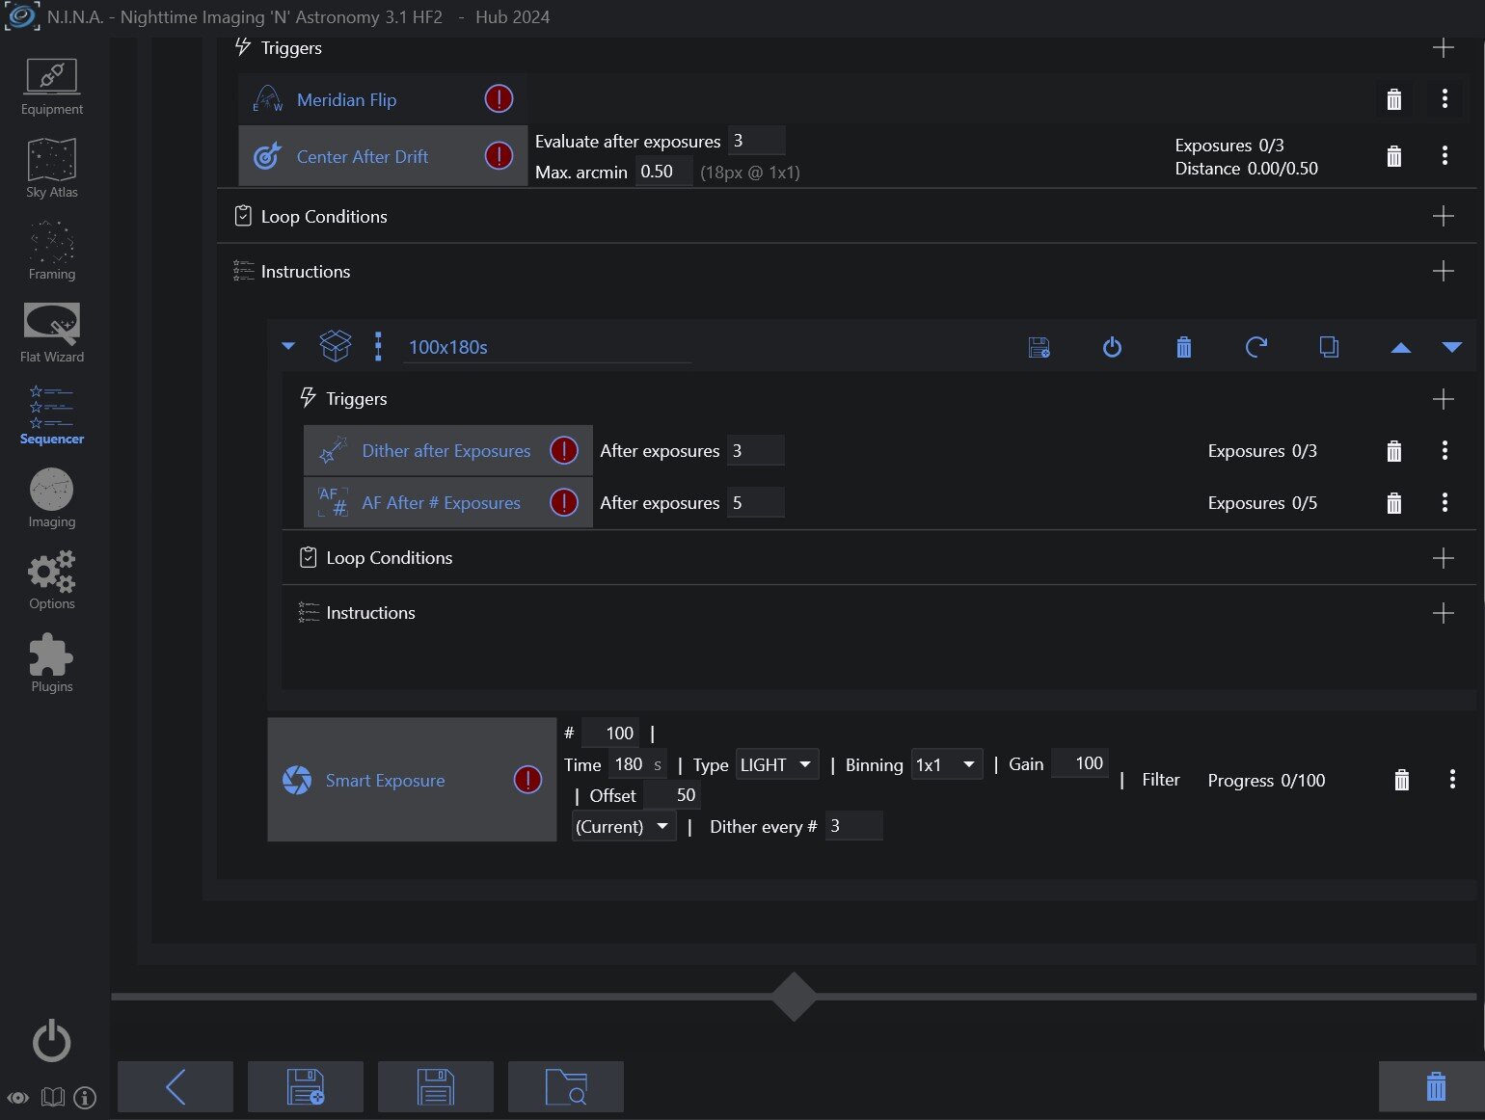Open the Center After Drift options menu

[x=1444, y=155]
